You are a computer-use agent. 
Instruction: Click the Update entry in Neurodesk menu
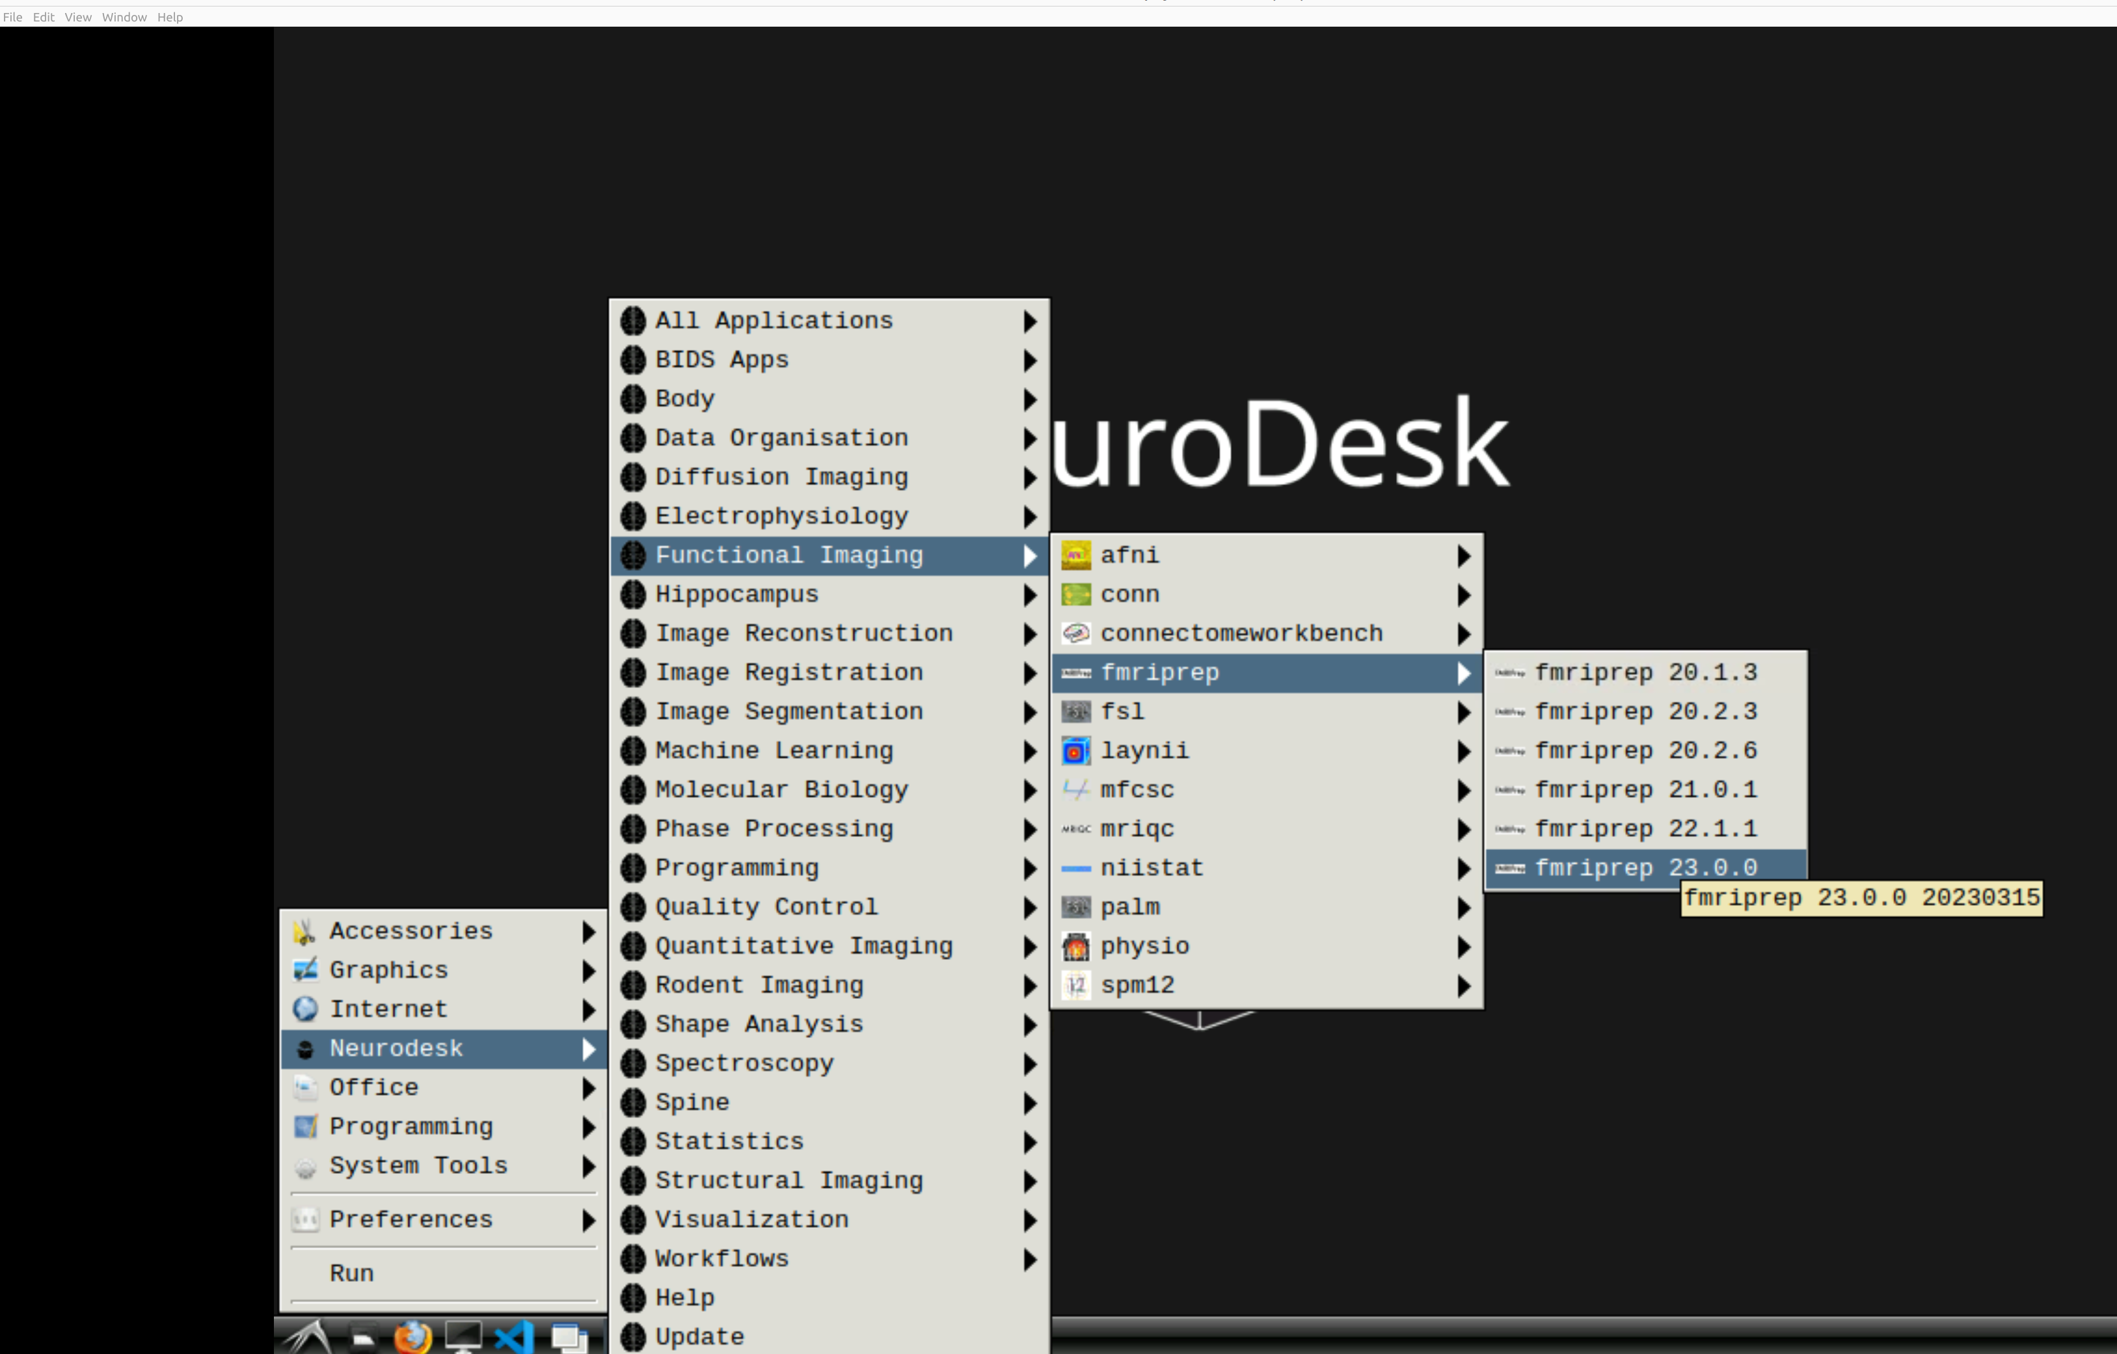699,1336
